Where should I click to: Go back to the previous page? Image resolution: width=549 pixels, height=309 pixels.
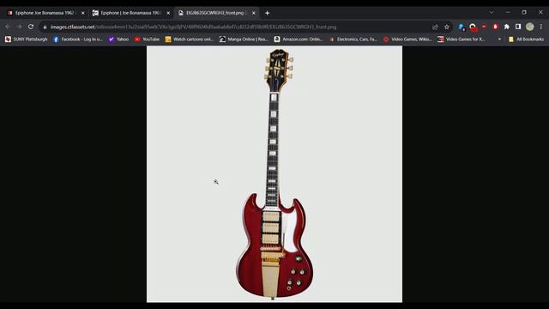[x=8, y=27]
